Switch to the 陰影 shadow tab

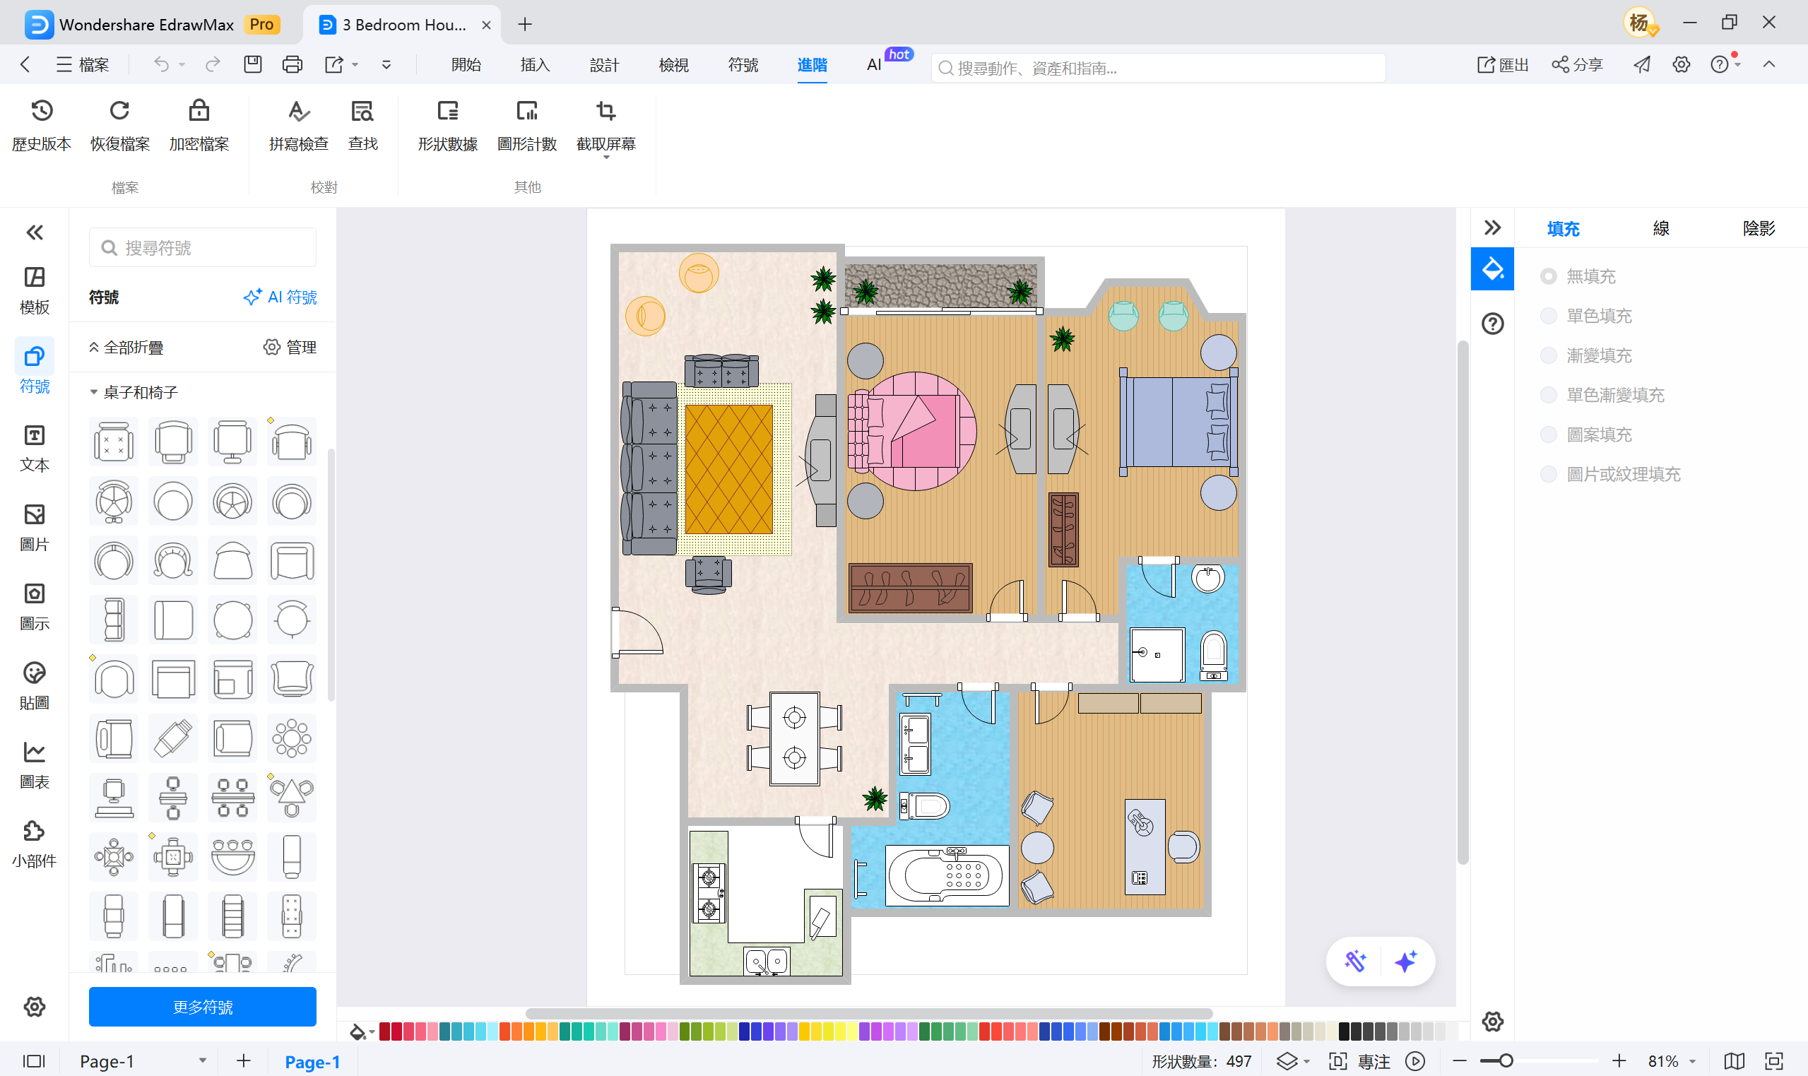[1759, 228]
